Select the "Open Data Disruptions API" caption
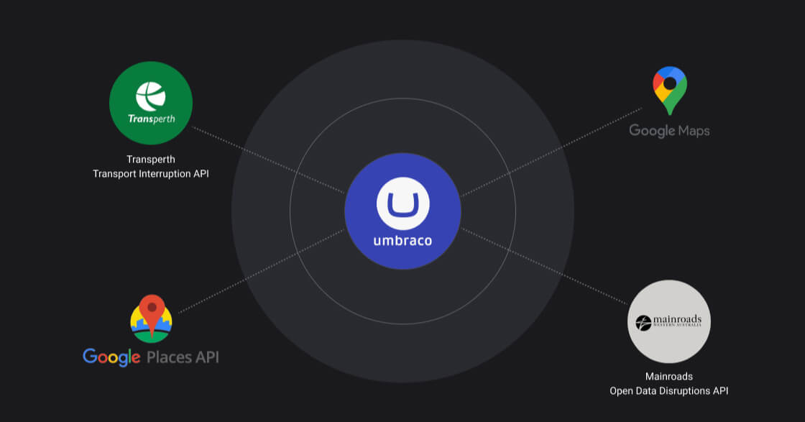Image resolution: width=805 pixels, height=422 pixels. pos(669,391)
